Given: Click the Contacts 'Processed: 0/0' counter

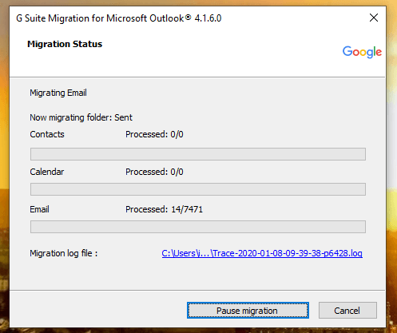Looking at the screenshot, I should point(154,134).
